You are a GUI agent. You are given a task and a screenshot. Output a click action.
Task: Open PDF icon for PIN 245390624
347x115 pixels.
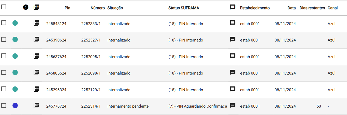[36, 40]
